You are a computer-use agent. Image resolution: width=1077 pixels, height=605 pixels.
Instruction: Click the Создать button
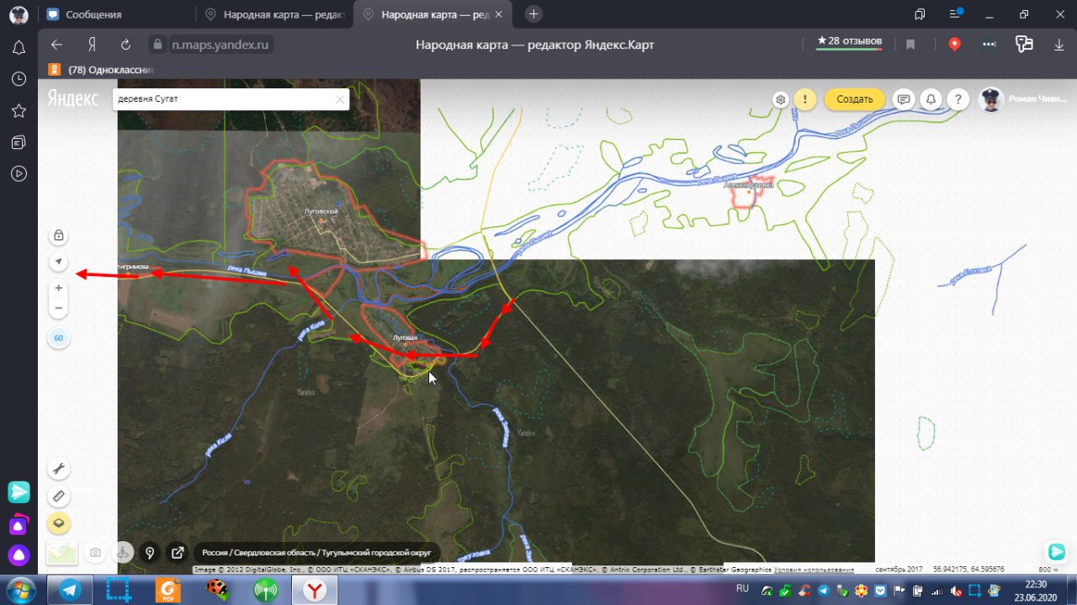click(855, 99)
